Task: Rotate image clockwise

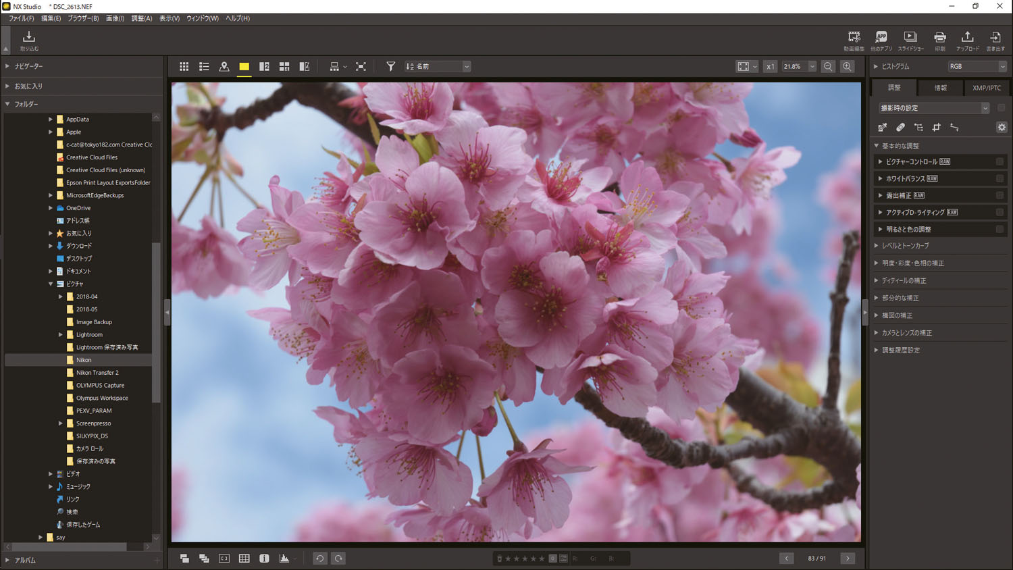Action: pos(338,558)
